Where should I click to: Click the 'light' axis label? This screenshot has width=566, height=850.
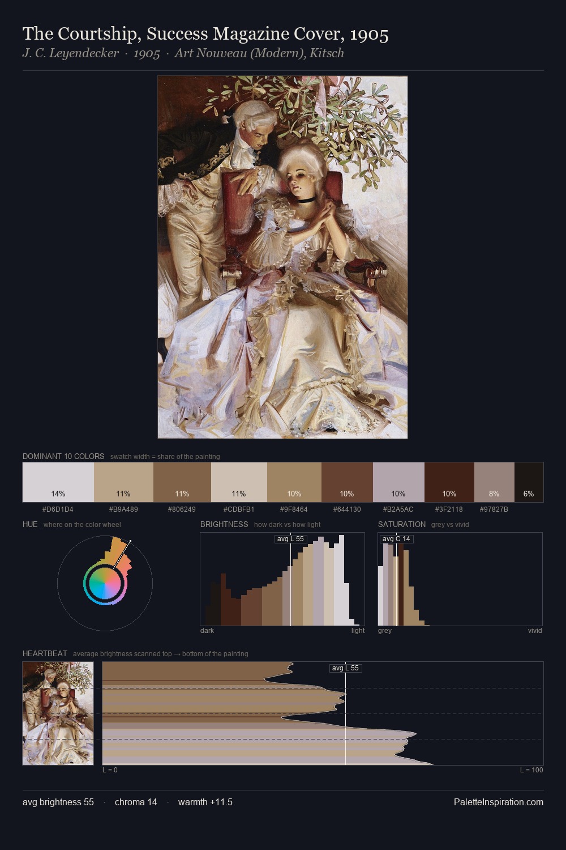tap(358, 631)
